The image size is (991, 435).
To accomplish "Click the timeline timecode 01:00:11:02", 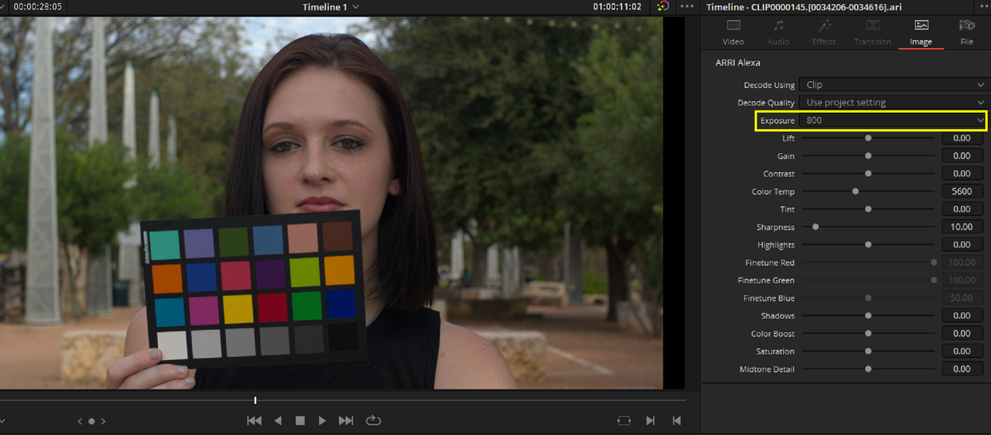I will [x=617, y=7].
